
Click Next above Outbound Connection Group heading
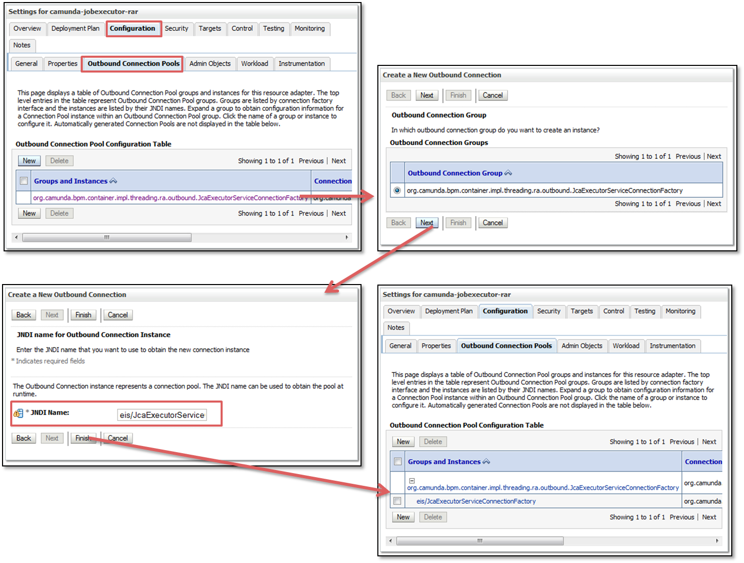click(427, 96)
